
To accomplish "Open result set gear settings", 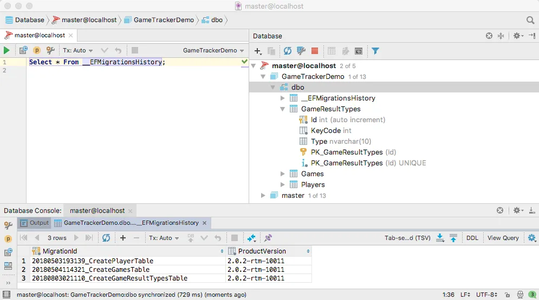I will [532, 238].
